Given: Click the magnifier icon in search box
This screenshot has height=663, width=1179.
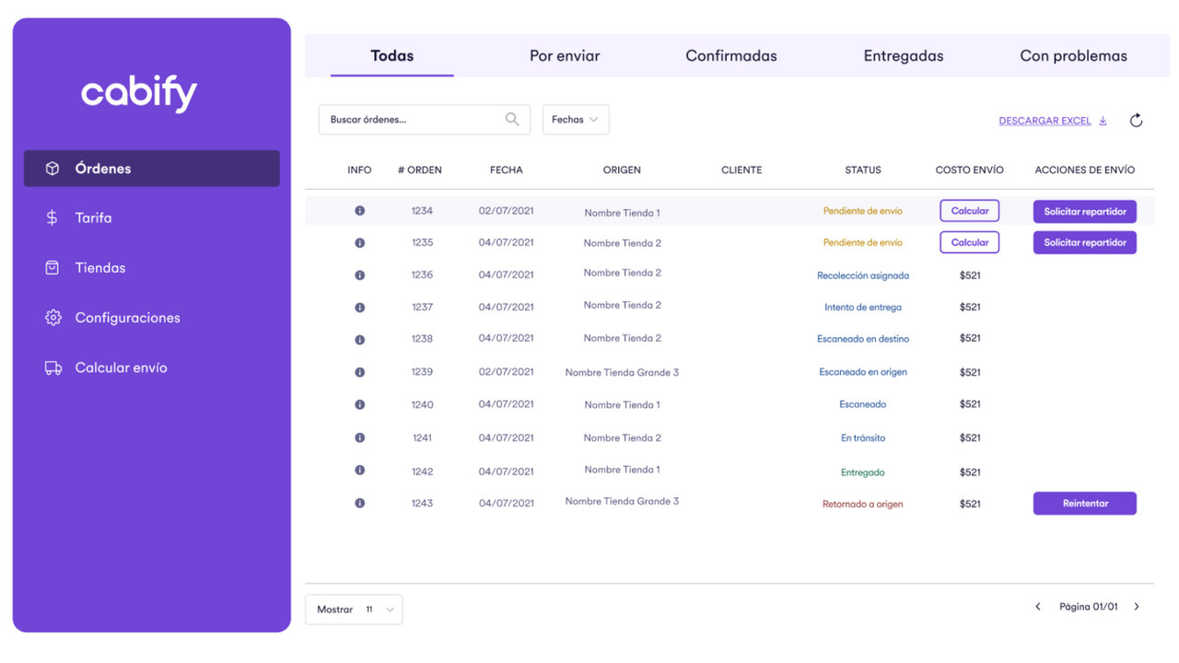Looking at the screenshot, I should [x=512, y=119].
